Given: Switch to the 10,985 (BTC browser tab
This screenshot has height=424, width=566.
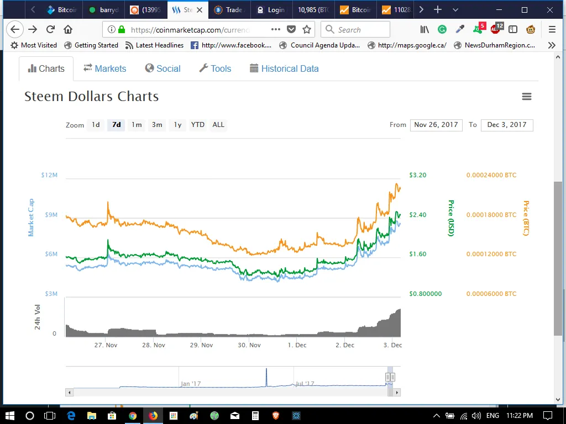Looking at the screenshot, I should pyautogui.click(x=313, y=10).
